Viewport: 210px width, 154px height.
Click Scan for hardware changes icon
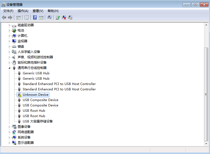coord(49,17)
